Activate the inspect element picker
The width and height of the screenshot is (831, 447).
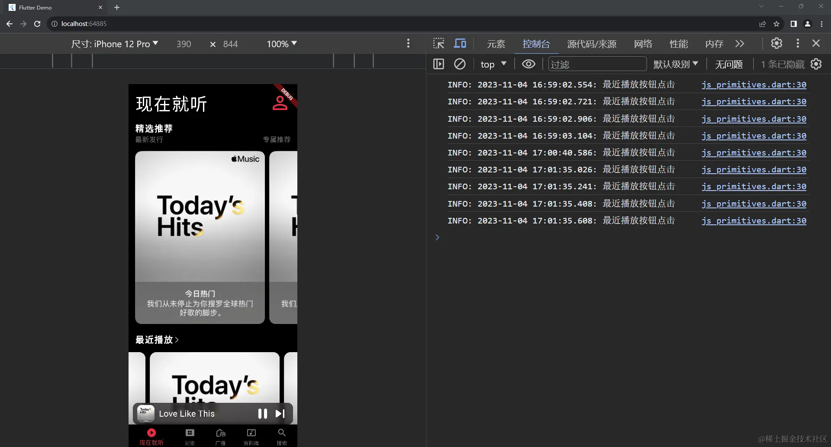tap(438, 43)
